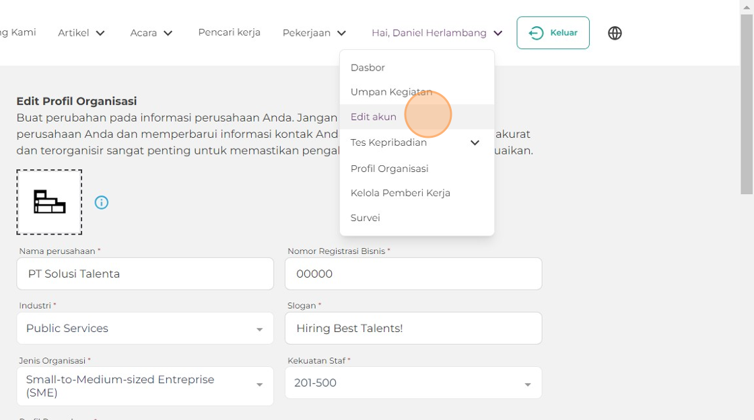Image resolution: width=754 pixels, height=420 pixels.
Task: Open Umpan Kegiatan menu entry
Action: coord(391,92)
